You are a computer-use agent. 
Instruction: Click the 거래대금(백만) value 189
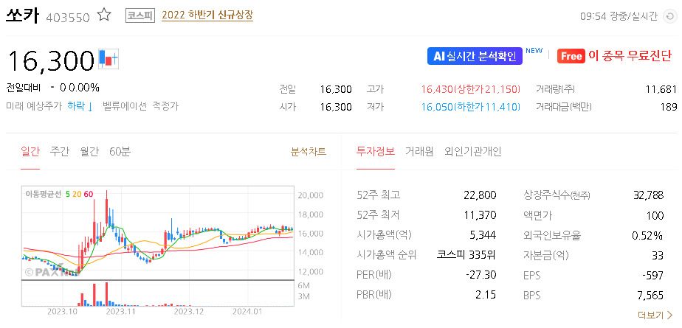point(669,107)
